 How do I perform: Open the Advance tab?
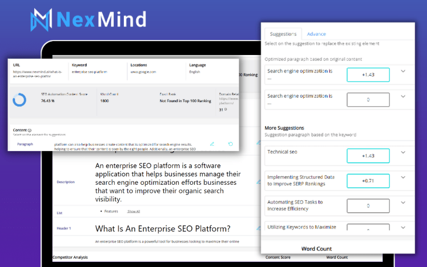click(316, 34)
